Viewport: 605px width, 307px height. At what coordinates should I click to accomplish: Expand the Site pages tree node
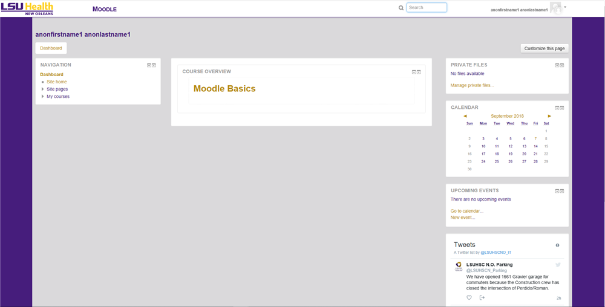point(42,89)
